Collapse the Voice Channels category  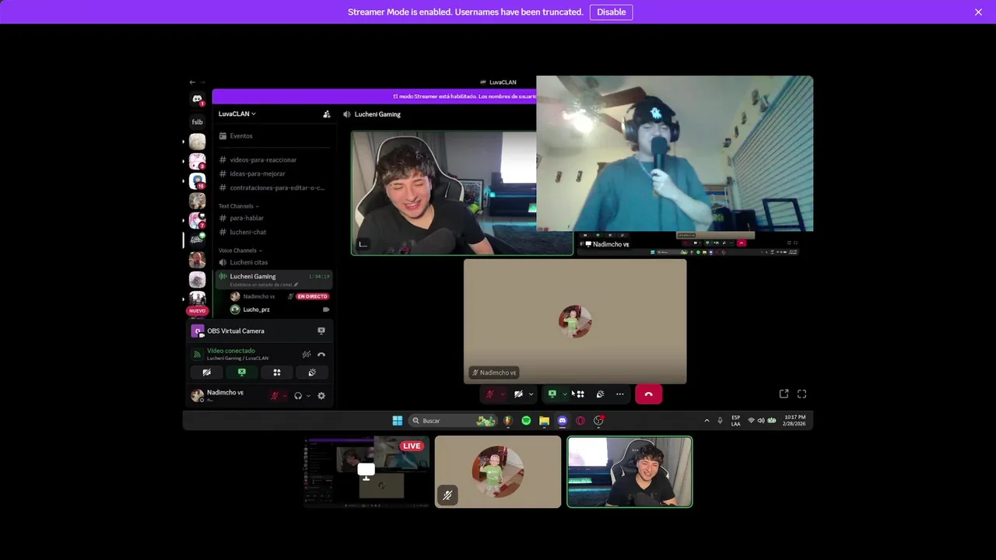pos(240,250)
